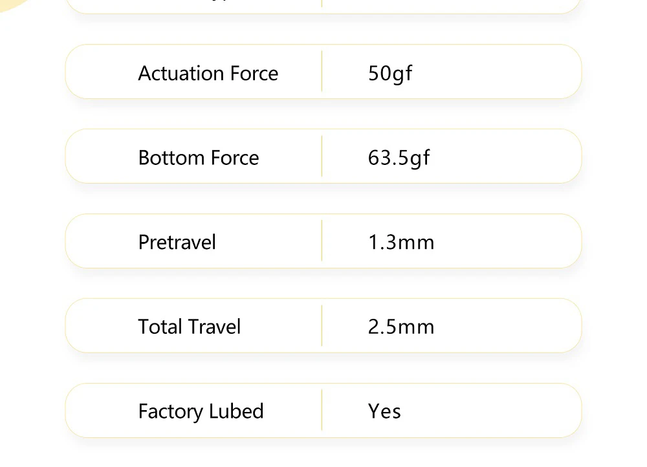Click the divider in Bottom Force row
This screenshot has height=467, width=647.
tap(322, 156)
